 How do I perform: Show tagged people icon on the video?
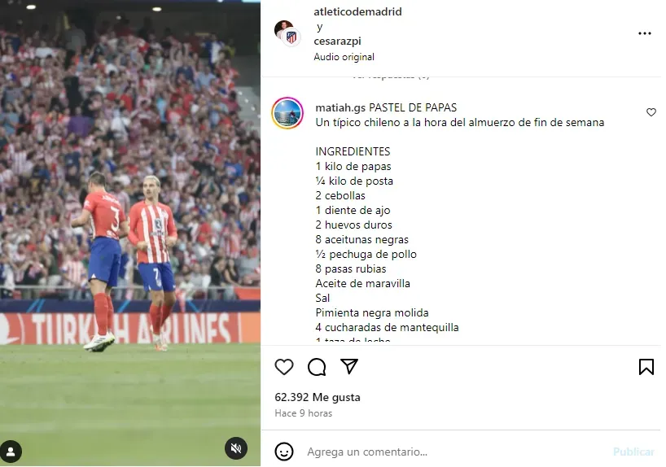[11, 452]
